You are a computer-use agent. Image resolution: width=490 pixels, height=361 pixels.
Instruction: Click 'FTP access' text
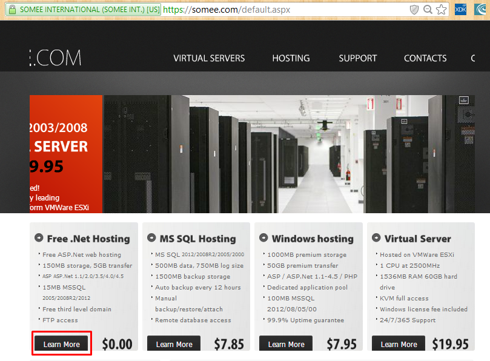(x=60, y=320)
